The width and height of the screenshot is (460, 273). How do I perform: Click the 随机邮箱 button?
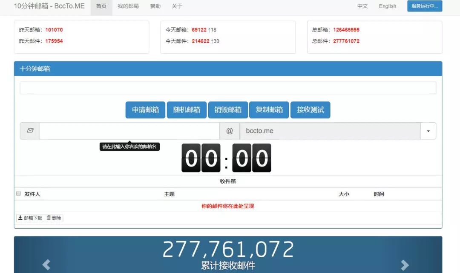click(187, 109)
